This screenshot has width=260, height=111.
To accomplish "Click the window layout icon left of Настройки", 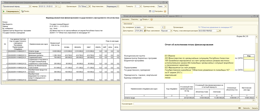I will point(150,11).
